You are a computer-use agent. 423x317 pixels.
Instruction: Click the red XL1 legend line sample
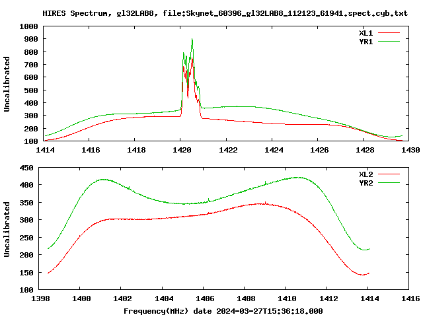[389, 33]
